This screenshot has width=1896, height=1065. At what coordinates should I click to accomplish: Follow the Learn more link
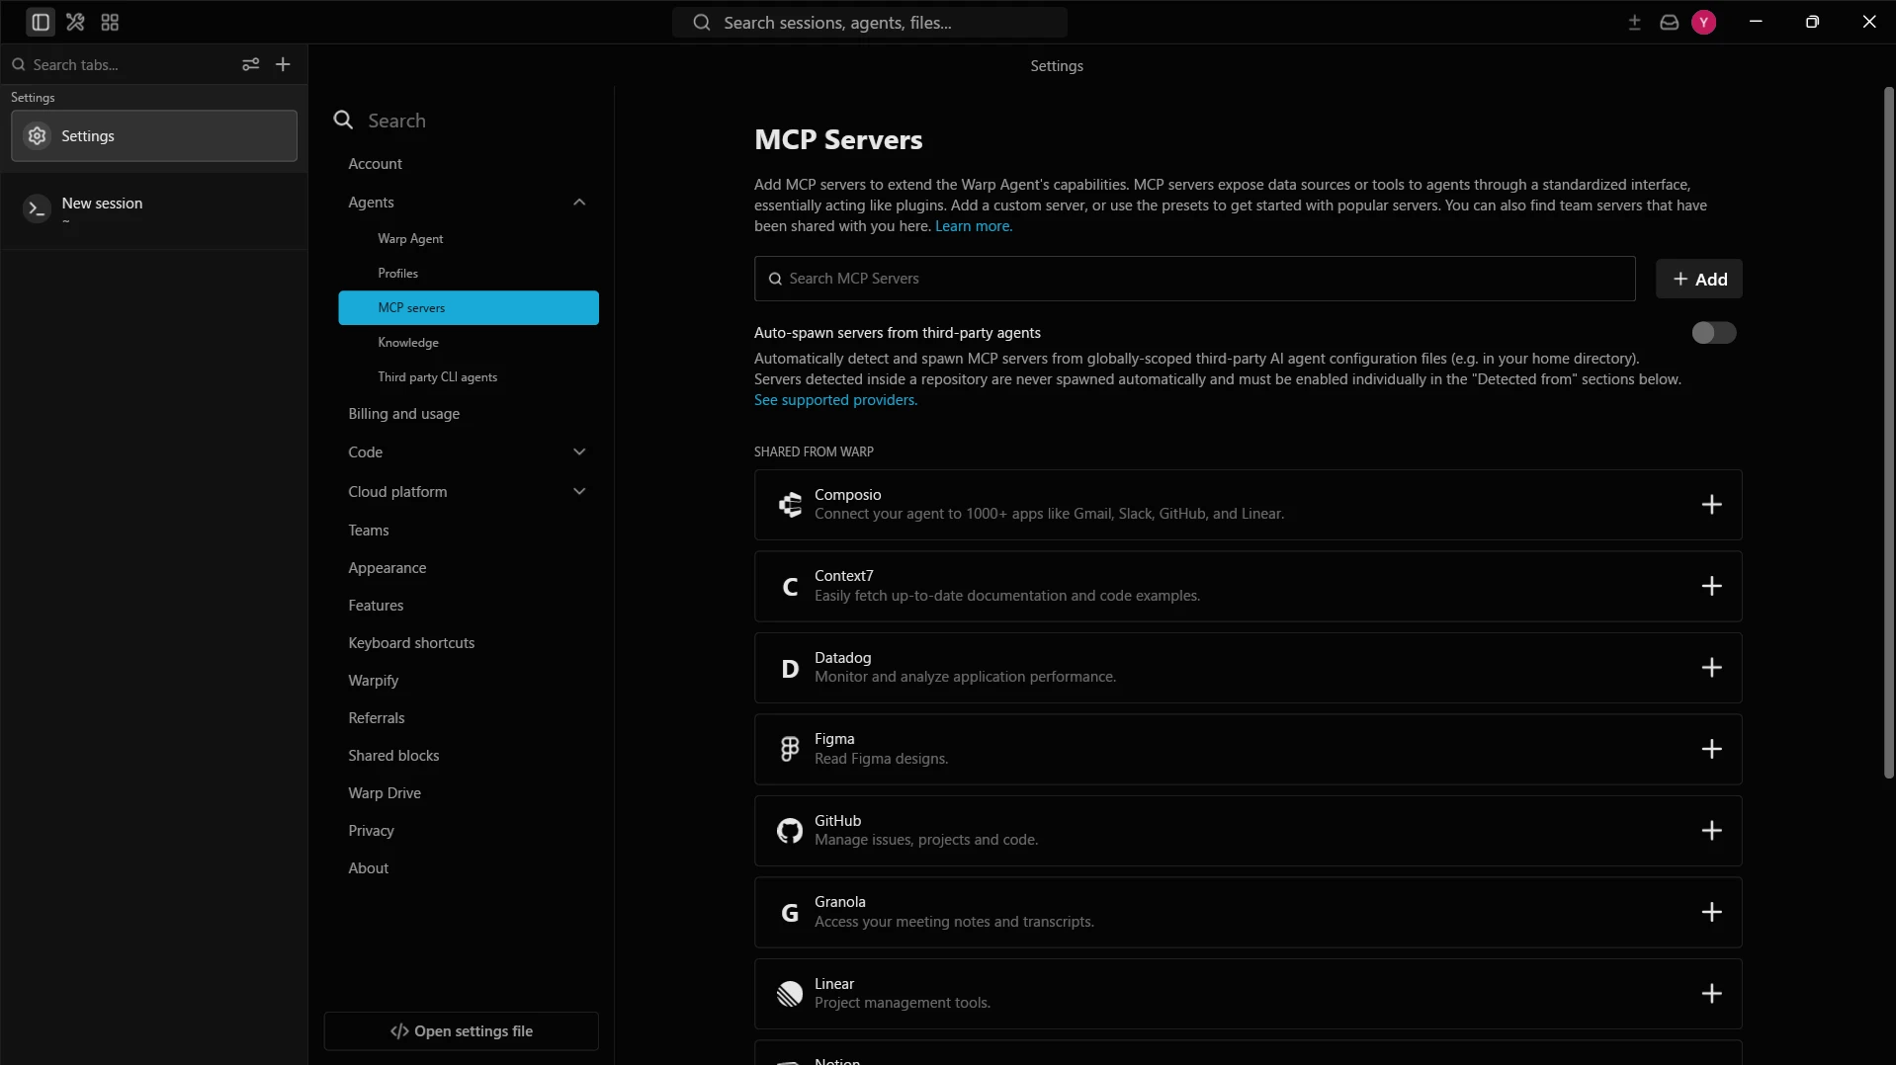pyautogui.click(x=974, y=226)
